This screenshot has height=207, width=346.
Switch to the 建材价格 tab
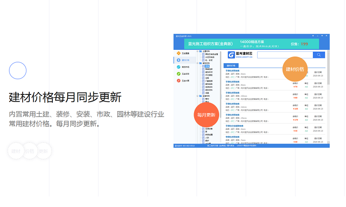pos(231,66)
